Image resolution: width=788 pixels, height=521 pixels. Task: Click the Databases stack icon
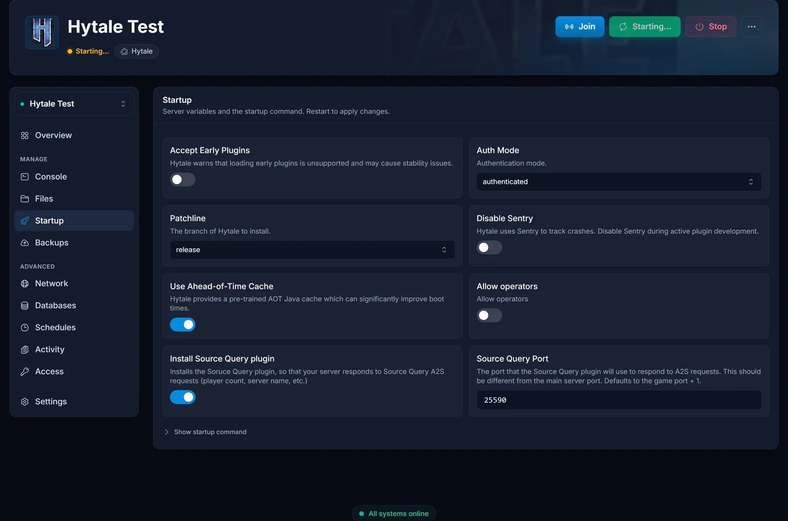point(25,306)
